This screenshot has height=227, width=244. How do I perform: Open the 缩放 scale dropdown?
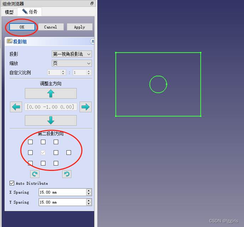click(x=72, y=63)
